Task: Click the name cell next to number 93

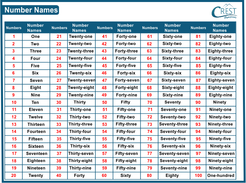Action: tap(221, 124)
